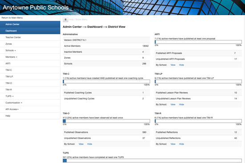245x163 pixels.
Task: Click View link under TIM-LP By School
Action: click(173, 104)
